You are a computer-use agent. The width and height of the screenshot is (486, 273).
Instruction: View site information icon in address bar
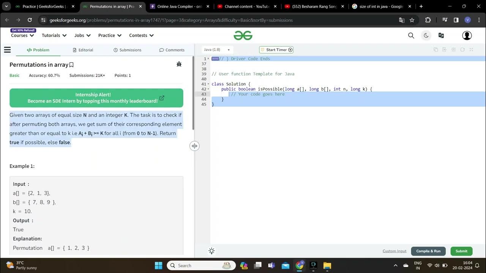click(x=43, y=20)
